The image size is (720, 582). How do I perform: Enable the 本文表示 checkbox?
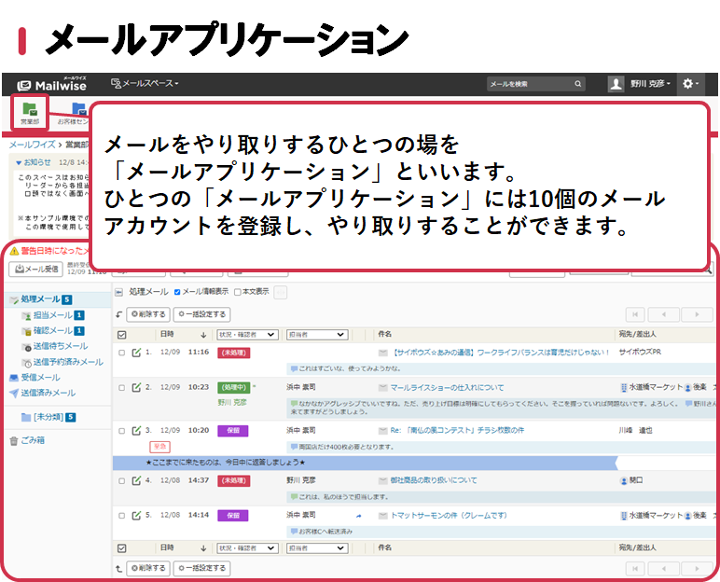238,292
